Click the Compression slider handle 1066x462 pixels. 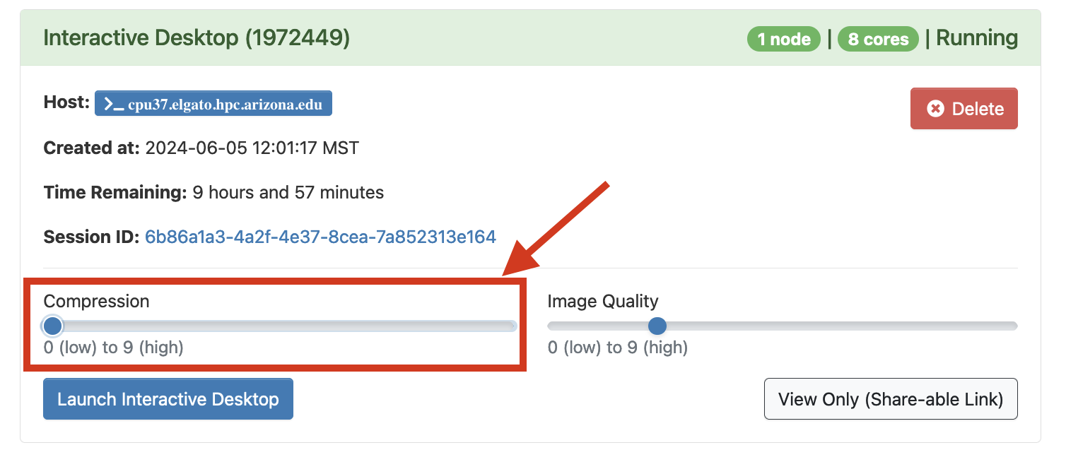tap(52, 326)
